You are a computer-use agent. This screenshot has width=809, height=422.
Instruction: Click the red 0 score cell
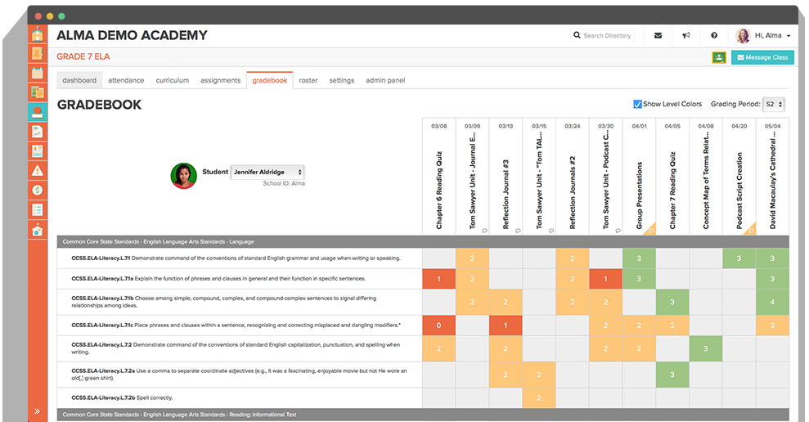(x=438, y=325)
